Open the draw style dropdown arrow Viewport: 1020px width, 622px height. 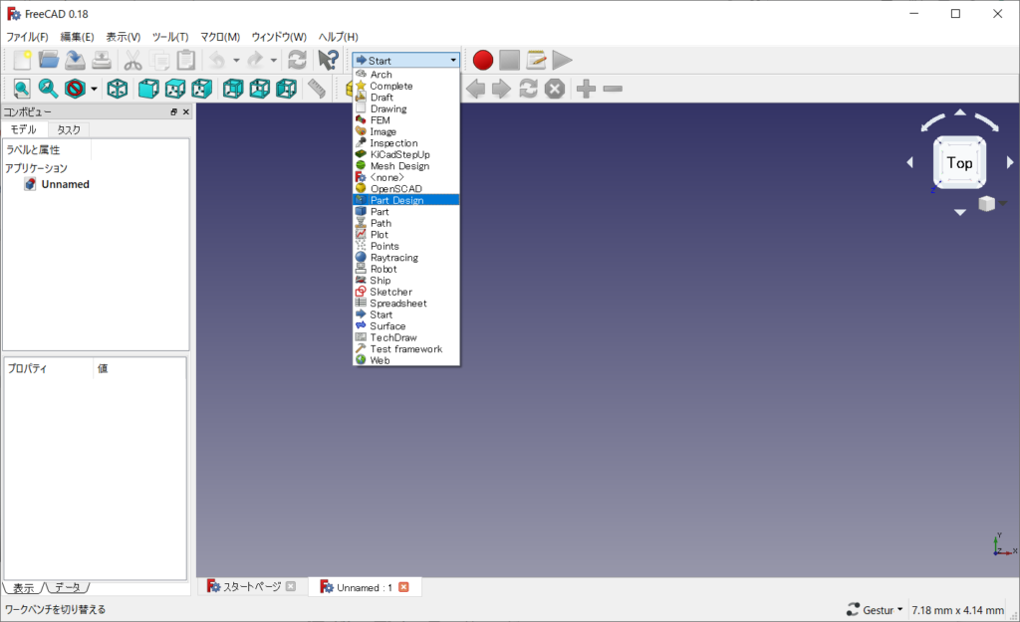click(x=94, y=89)
